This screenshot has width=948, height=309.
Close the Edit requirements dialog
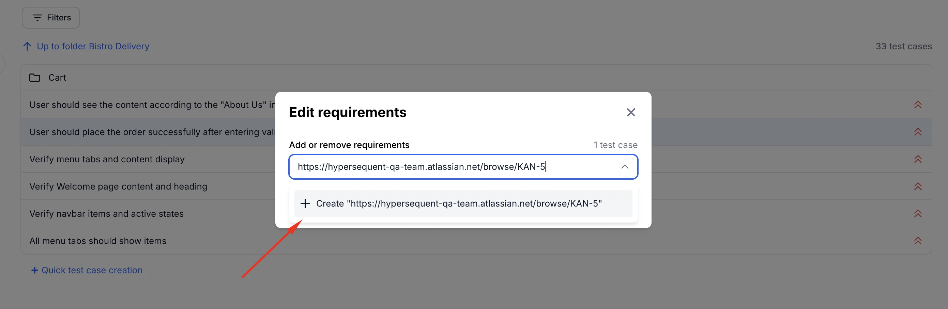pyautogui.click(x=631, y=112)
